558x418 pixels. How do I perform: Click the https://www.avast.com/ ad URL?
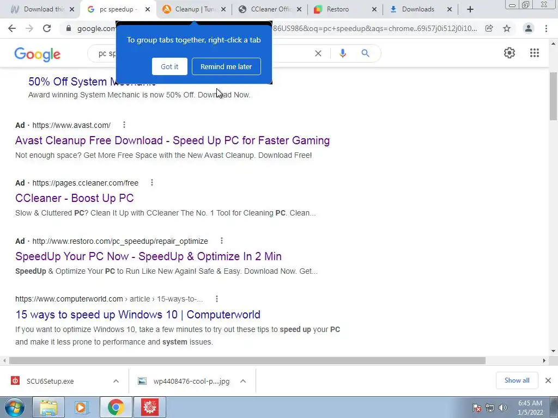[x=71, y=125]
